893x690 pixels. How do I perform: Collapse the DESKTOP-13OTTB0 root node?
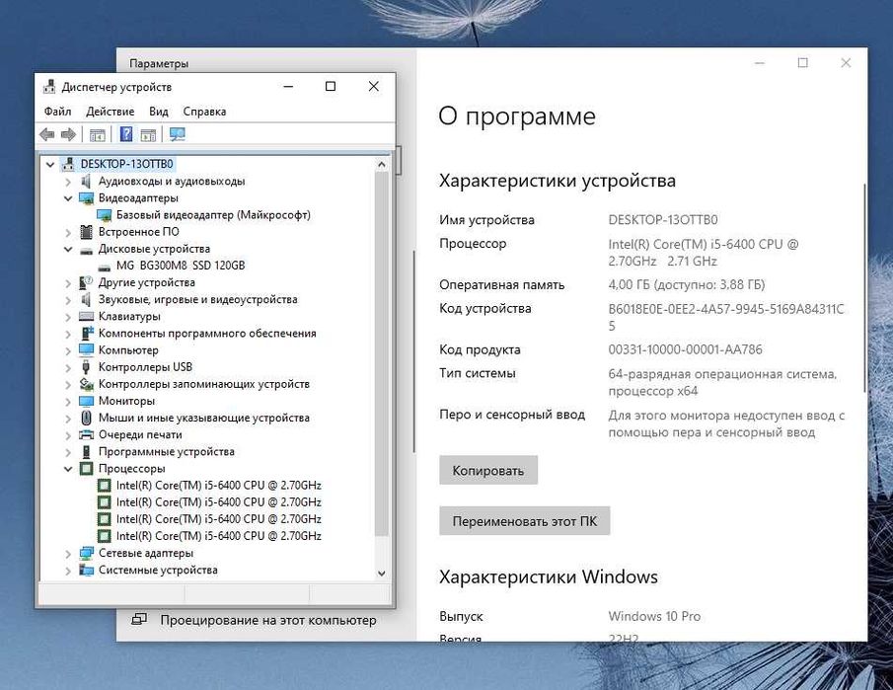point(50,165)
